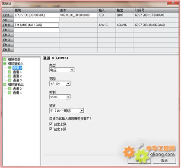181x168 pixels.
Task: Select 模拟量输出 node in the tree
Action: click(x=16, y=84)
